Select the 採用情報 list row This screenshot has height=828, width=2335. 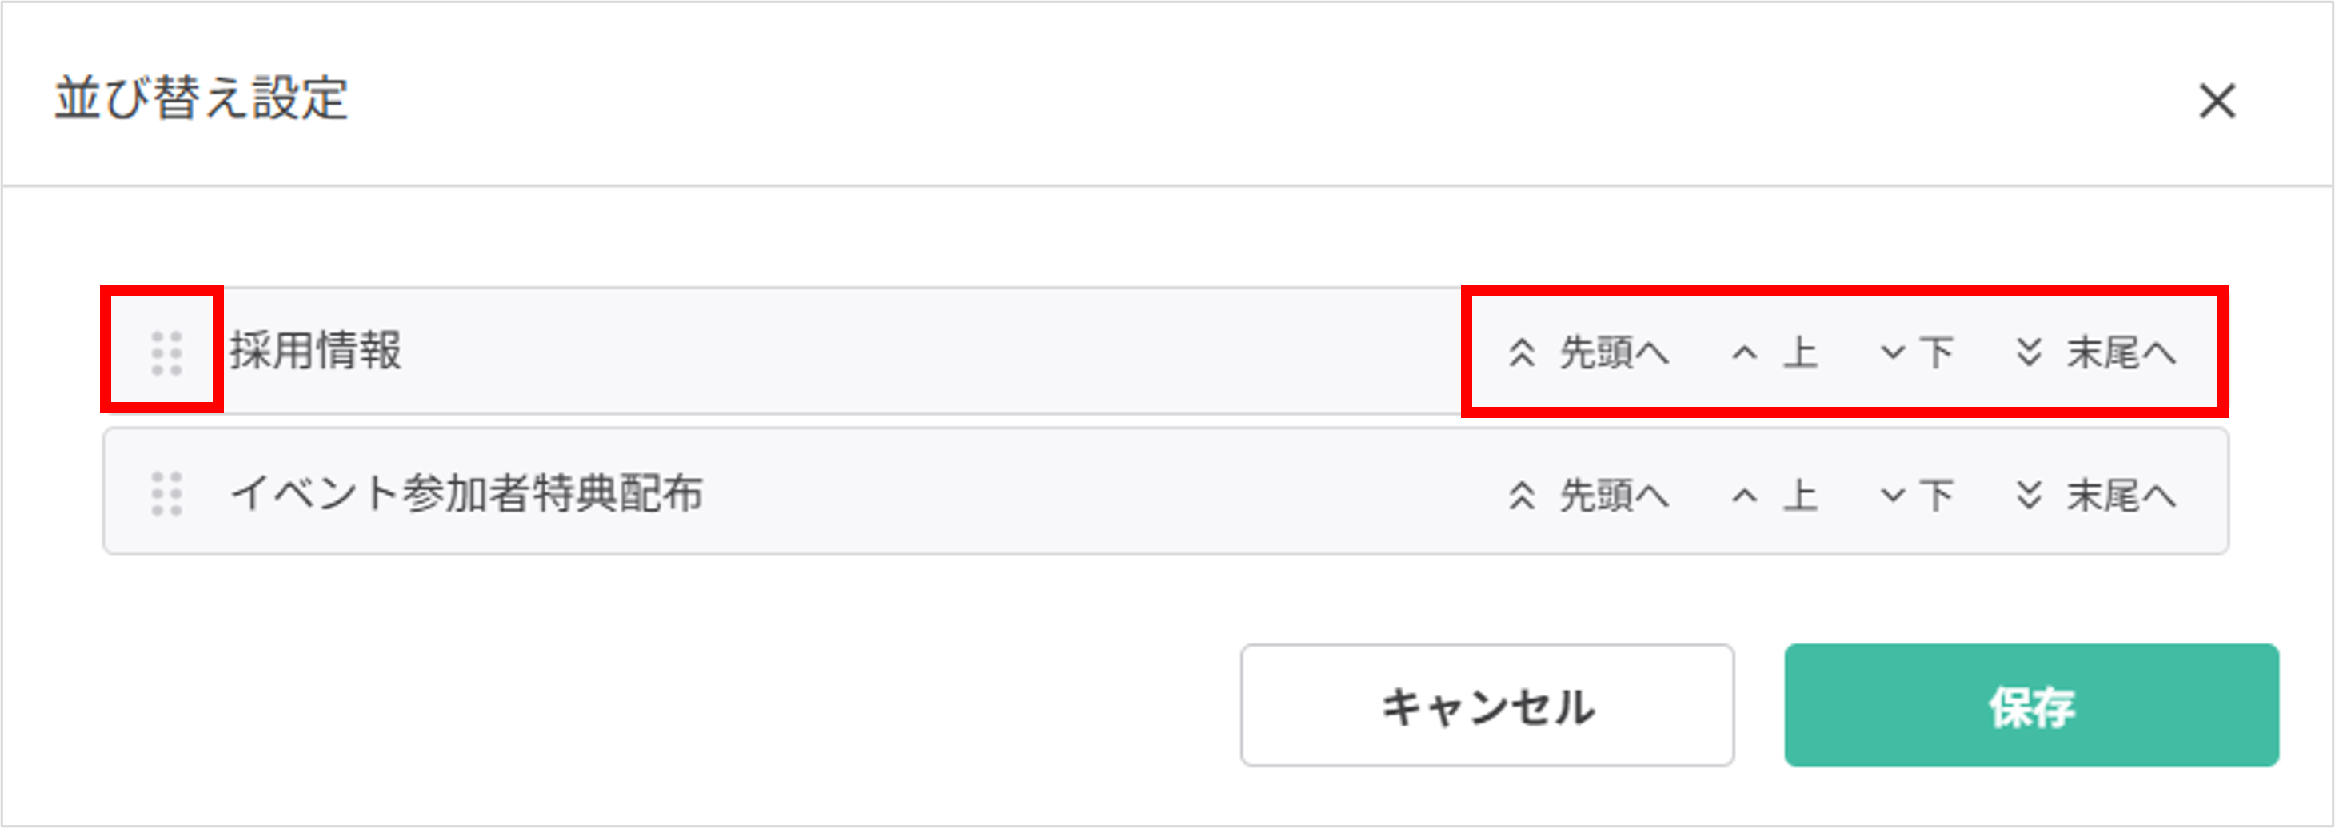click(725, 353)
